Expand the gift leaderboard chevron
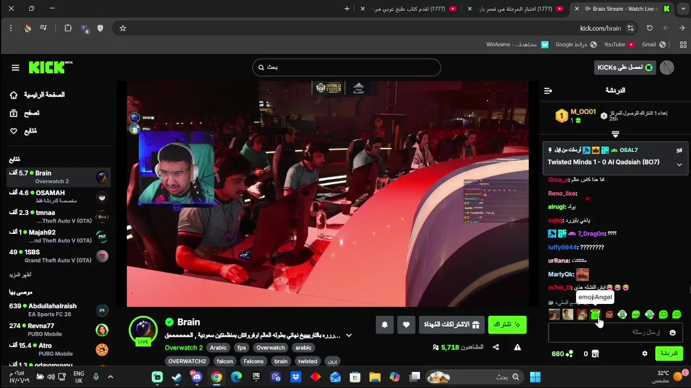 (x=615, y=134)
